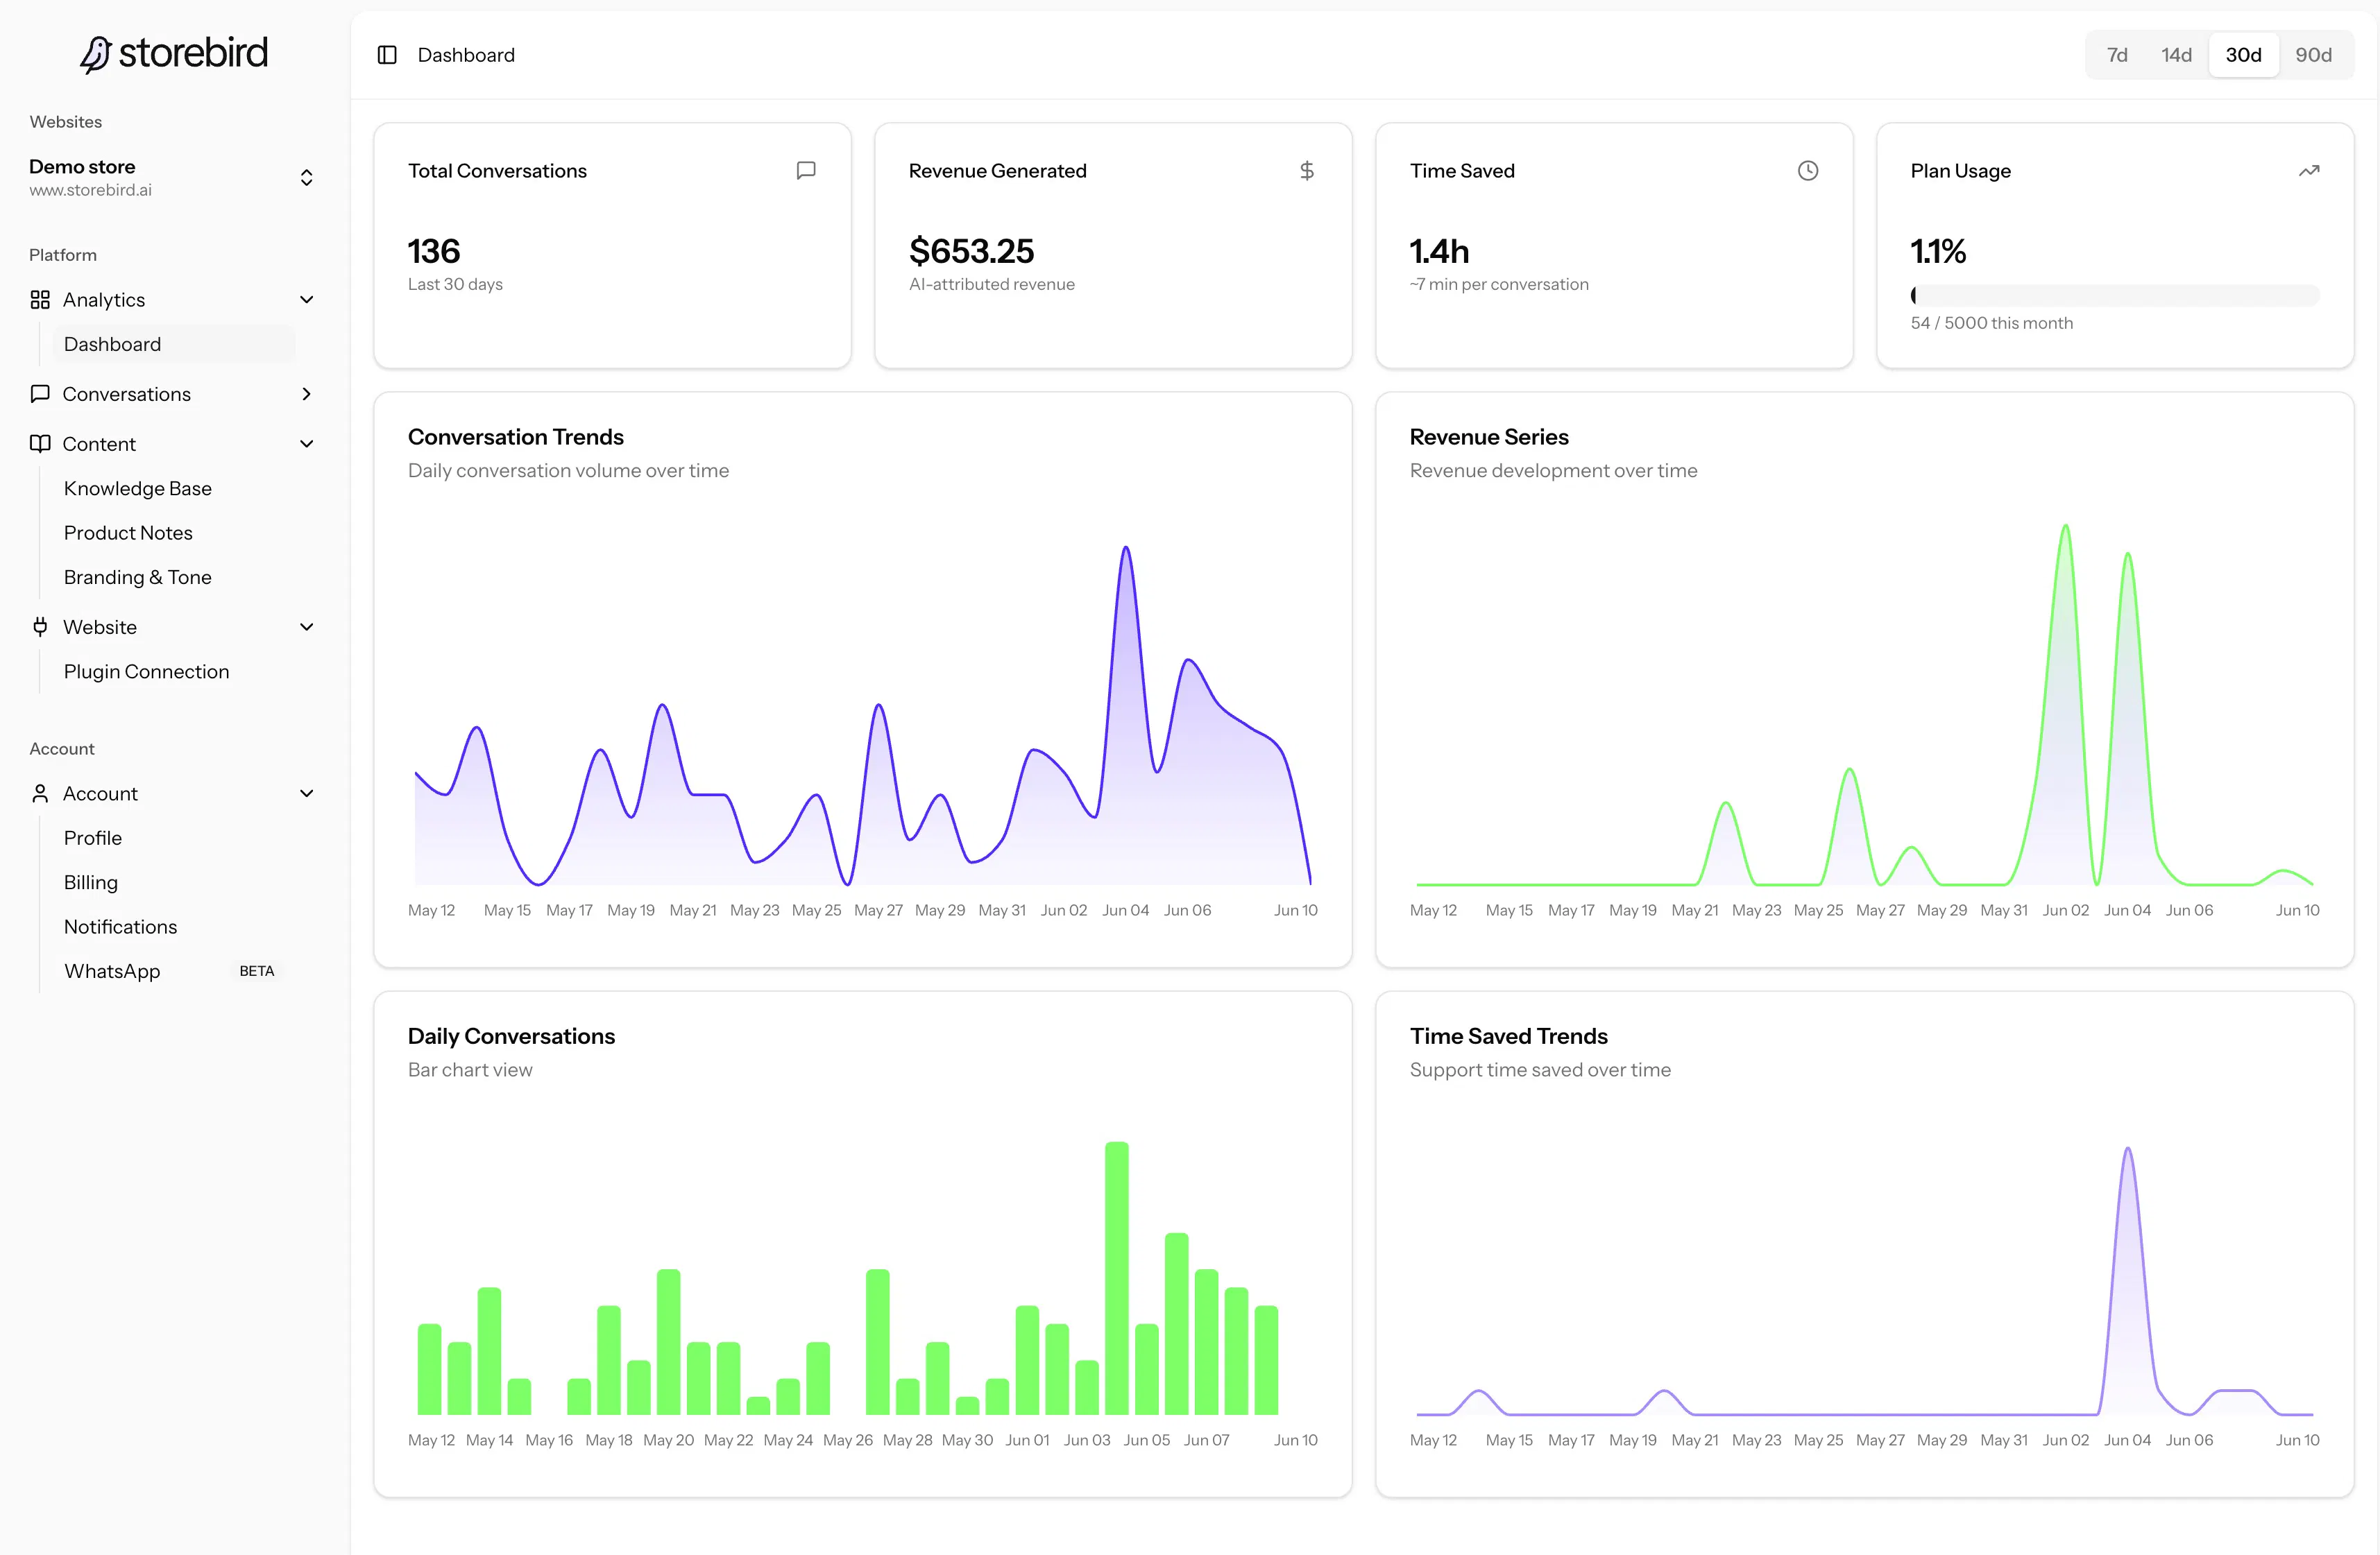Viewport: 2380px width, 1555px height.
Task: Switch to the 14d range
Action: 2176,55
